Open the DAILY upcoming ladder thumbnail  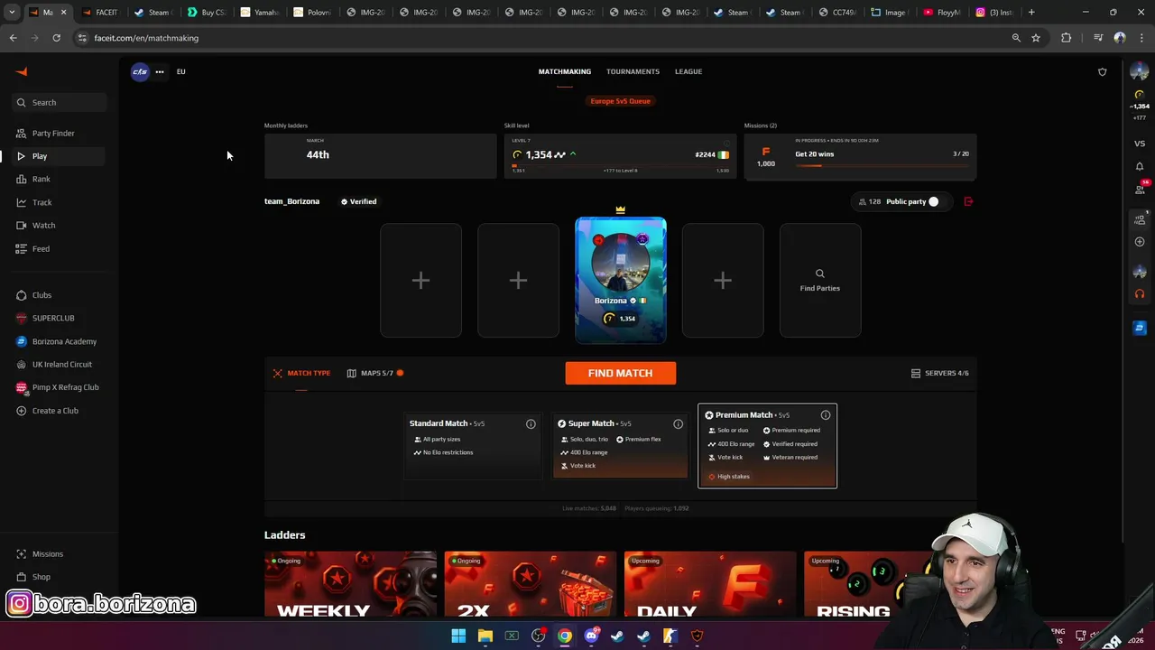pyautogui.click(x=710, y=585)
